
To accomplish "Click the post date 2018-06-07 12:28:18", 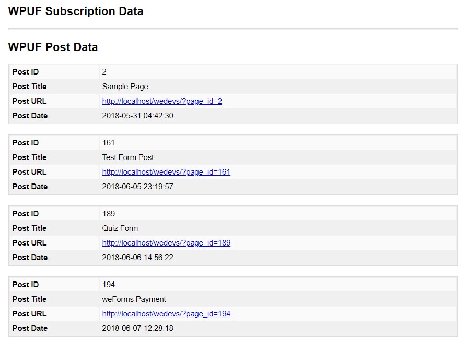I will pos(137,328).
